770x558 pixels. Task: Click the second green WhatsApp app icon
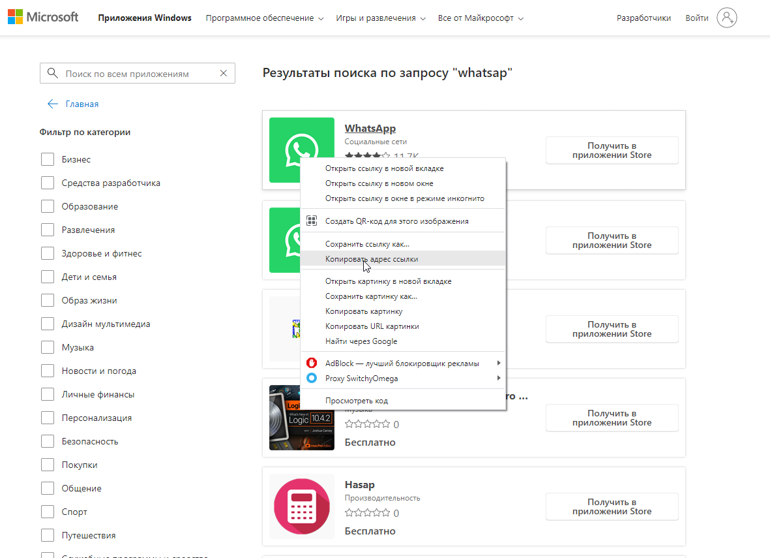pyautogui.click(x=285, y=240)
